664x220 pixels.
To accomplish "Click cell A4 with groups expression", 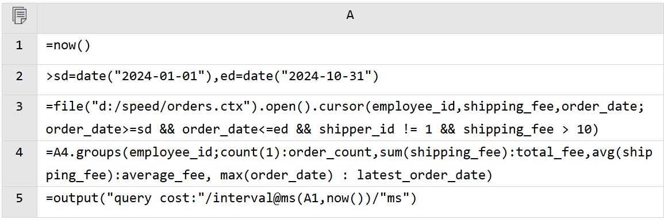I will 350,163.
